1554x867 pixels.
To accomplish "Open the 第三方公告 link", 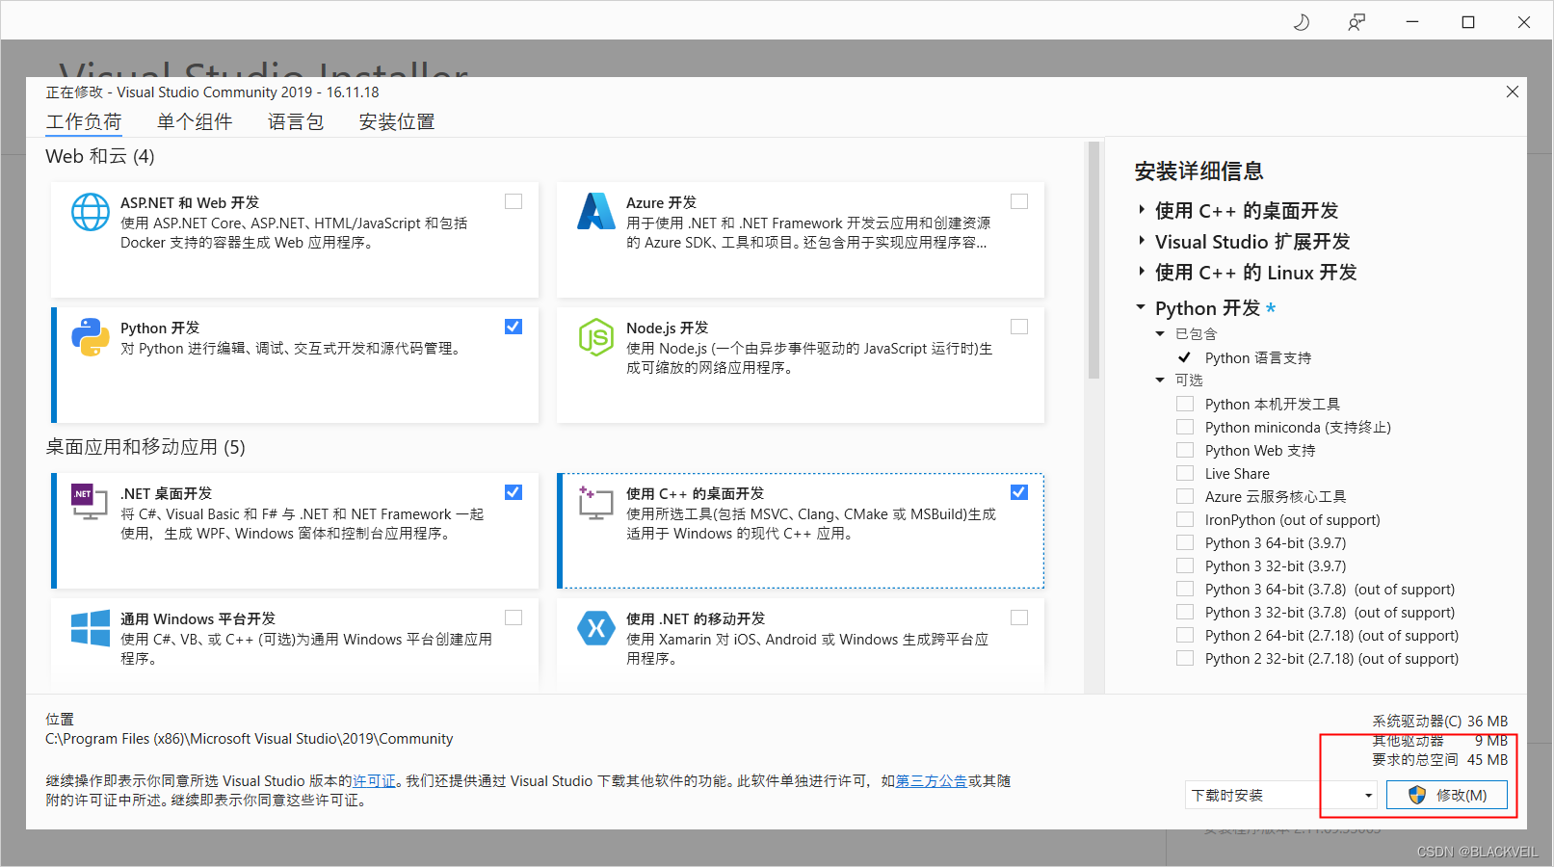I will tap(932, 781).
